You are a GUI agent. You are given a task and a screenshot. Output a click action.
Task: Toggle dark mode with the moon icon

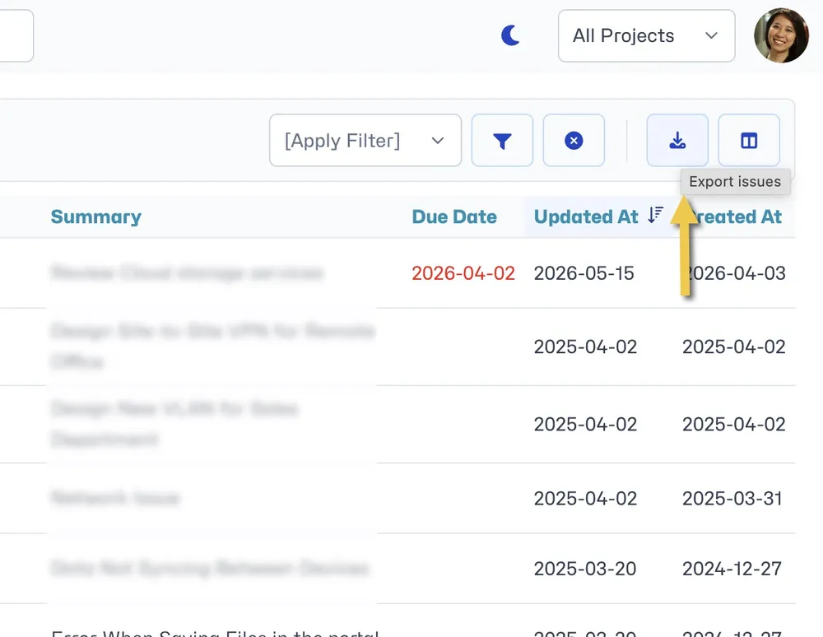tap(510, 35)
